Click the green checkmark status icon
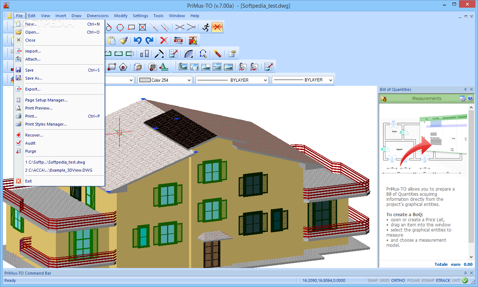 [x=465, y=280]
